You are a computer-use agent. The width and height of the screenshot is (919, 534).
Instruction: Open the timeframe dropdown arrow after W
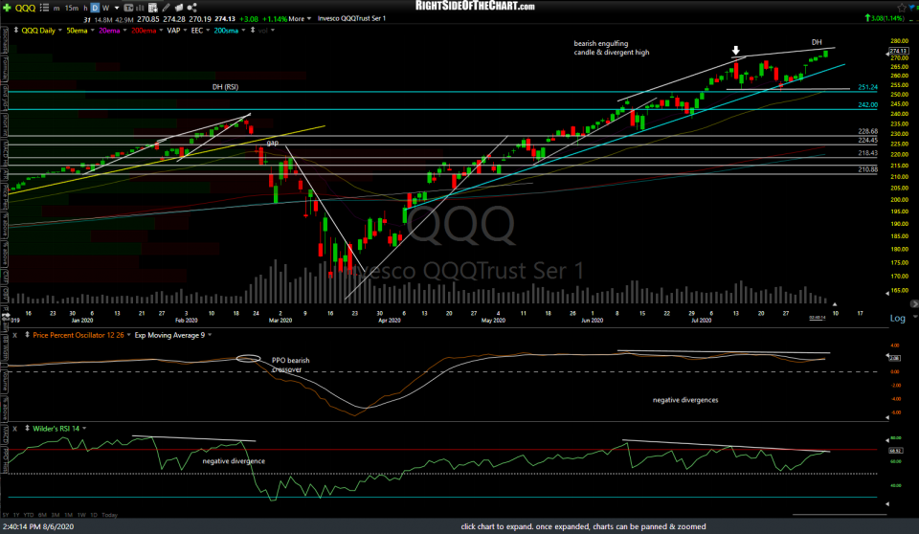click(117, 9)
